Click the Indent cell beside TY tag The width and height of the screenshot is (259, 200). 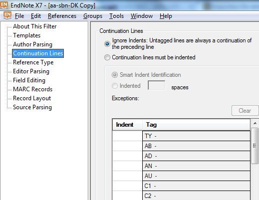coord(127,136)
